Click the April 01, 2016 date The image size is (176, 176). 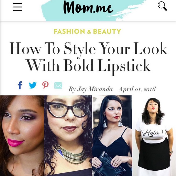tap(137, 89)
